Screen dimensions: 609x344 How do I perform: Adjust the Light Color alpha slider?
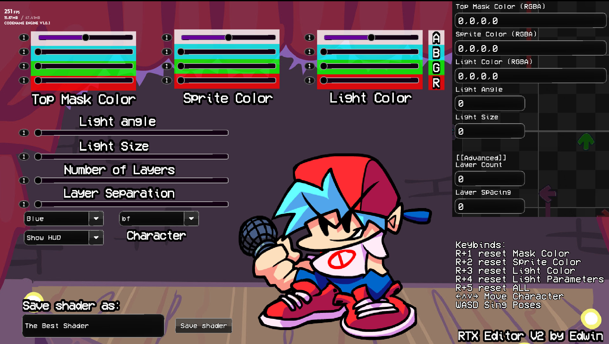coord(371,37)
